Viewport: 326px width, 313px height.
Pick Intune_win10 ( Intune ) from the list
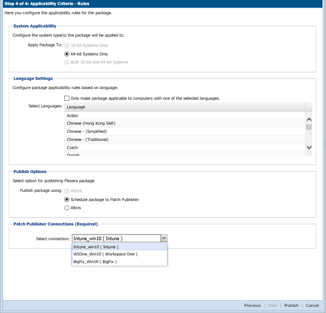coord(96,247)
